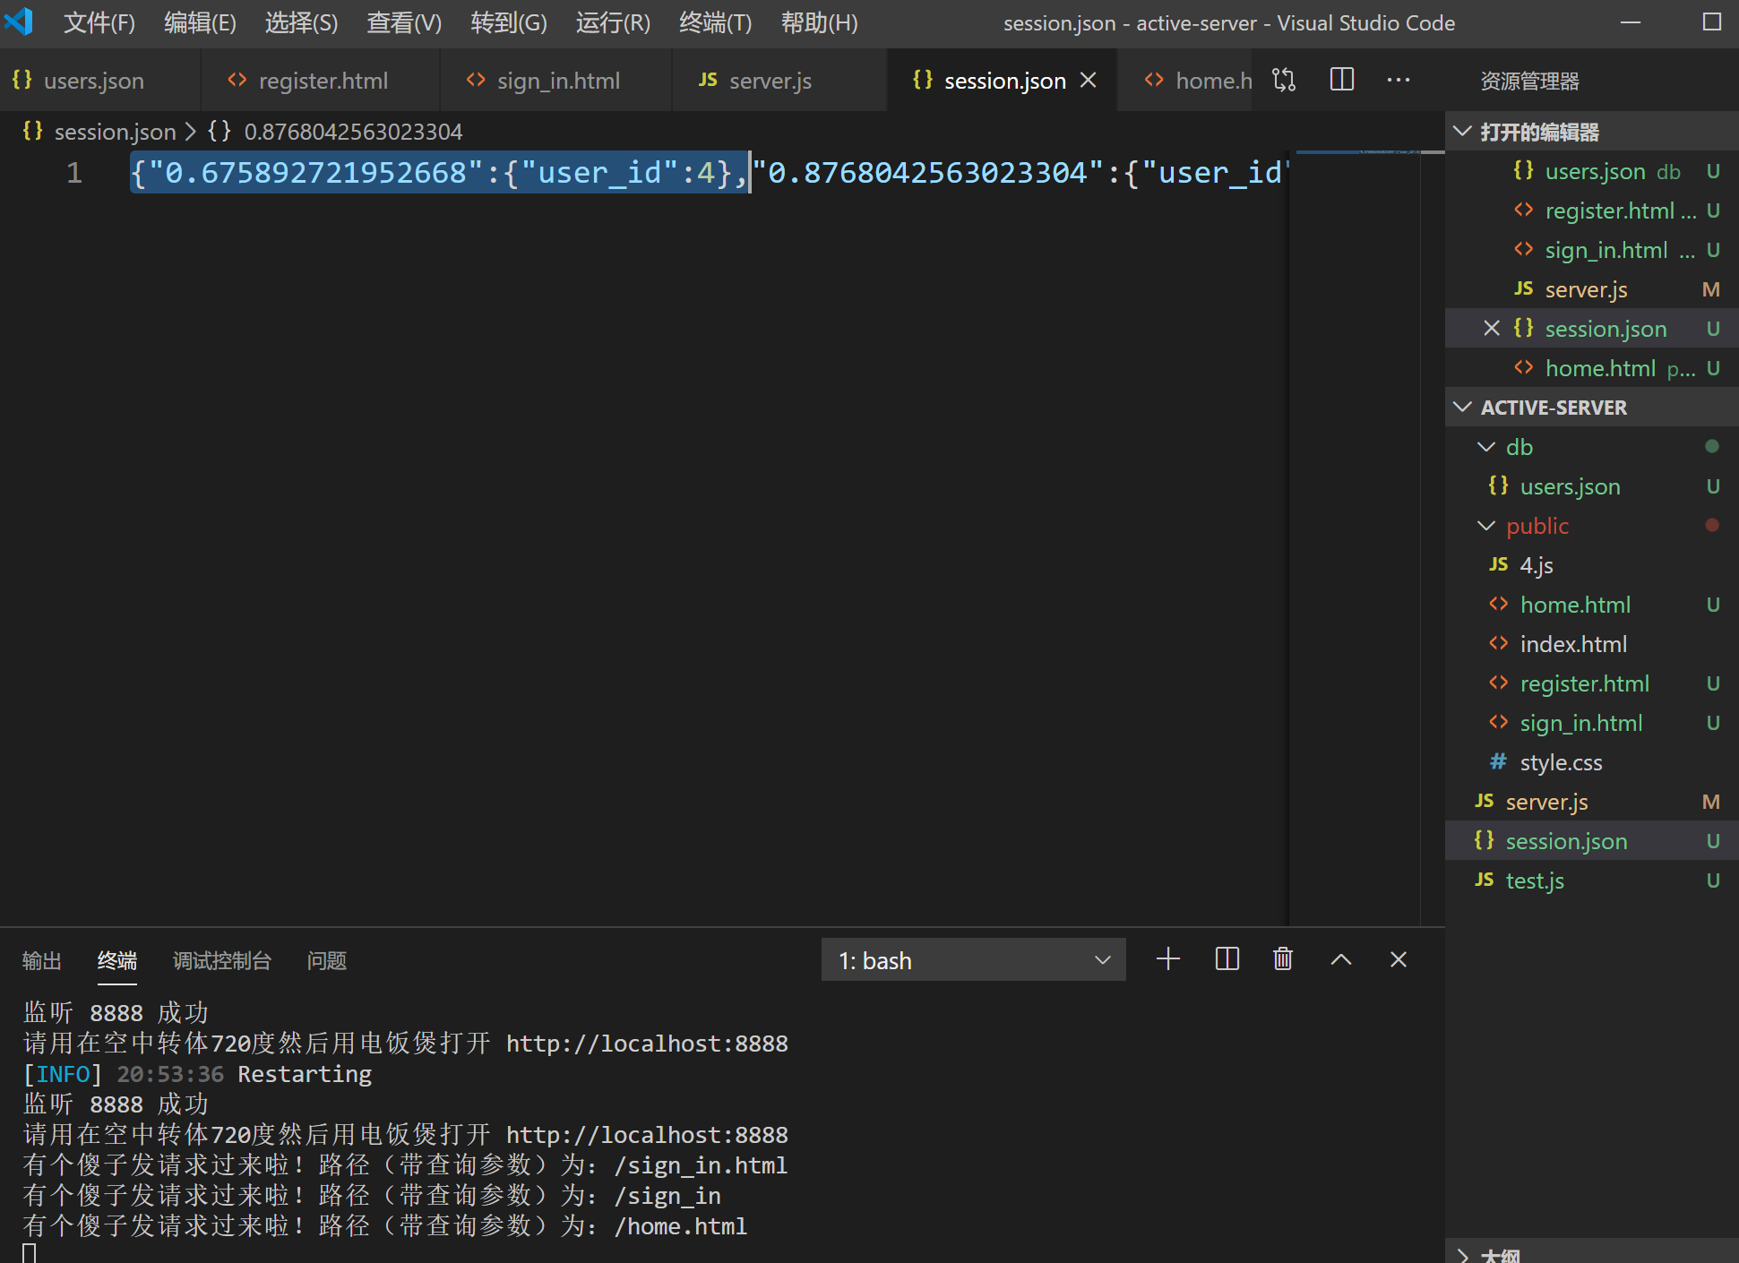The height and width of the screenshot is (1263, 1739).
Task: Open the 终端(T) menu
Action: tap(715, 23)
